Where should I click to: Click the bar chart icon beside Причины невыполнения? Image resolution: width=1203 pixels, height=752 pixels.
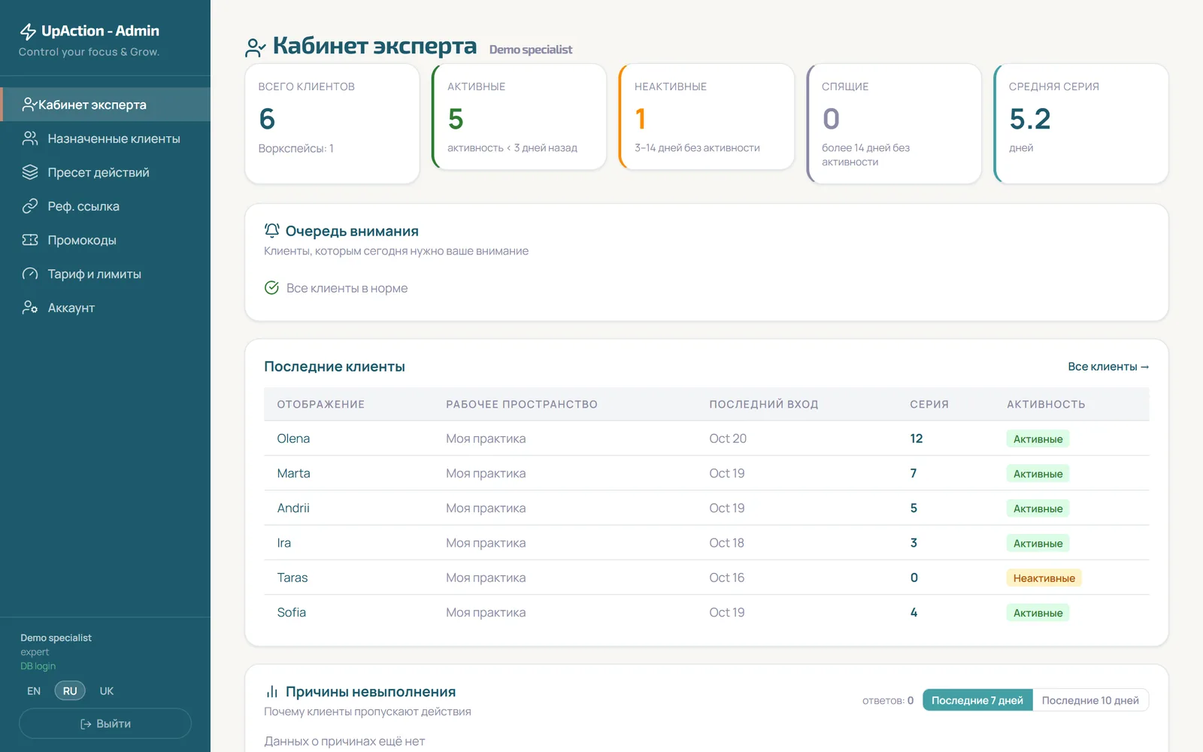click(x=271, y=692)
